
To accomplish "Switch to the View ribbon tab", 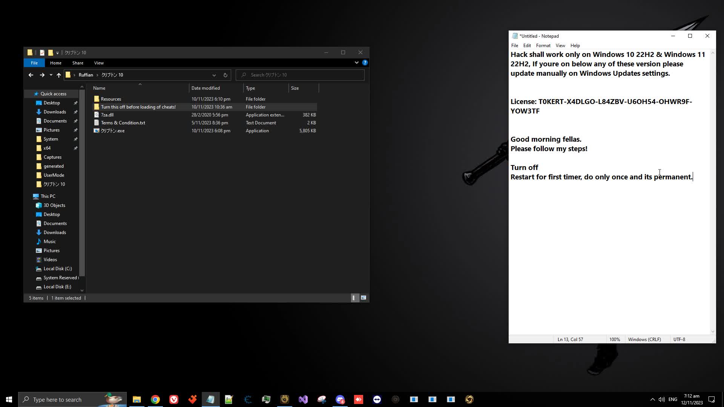I will [99, 63].
